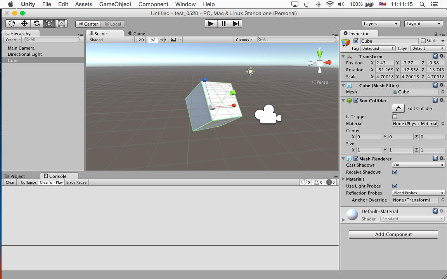Open the Cast Shadows dropdown
The width and height of the screenshot is (447, 279).
418,165
